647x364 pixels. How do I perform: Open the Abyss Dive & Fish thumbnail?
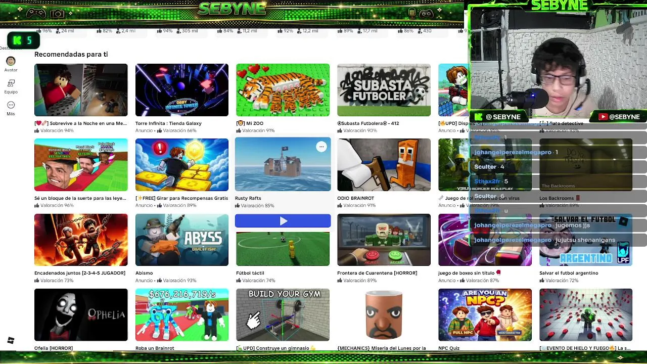click(182, 240)
